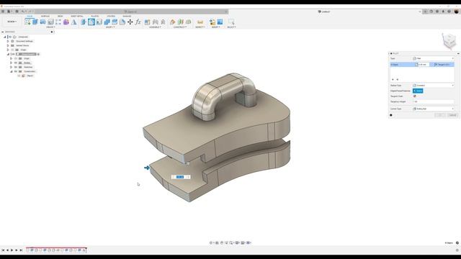Toggle visibility of top-level Origin folder

(x=13, y=50)
